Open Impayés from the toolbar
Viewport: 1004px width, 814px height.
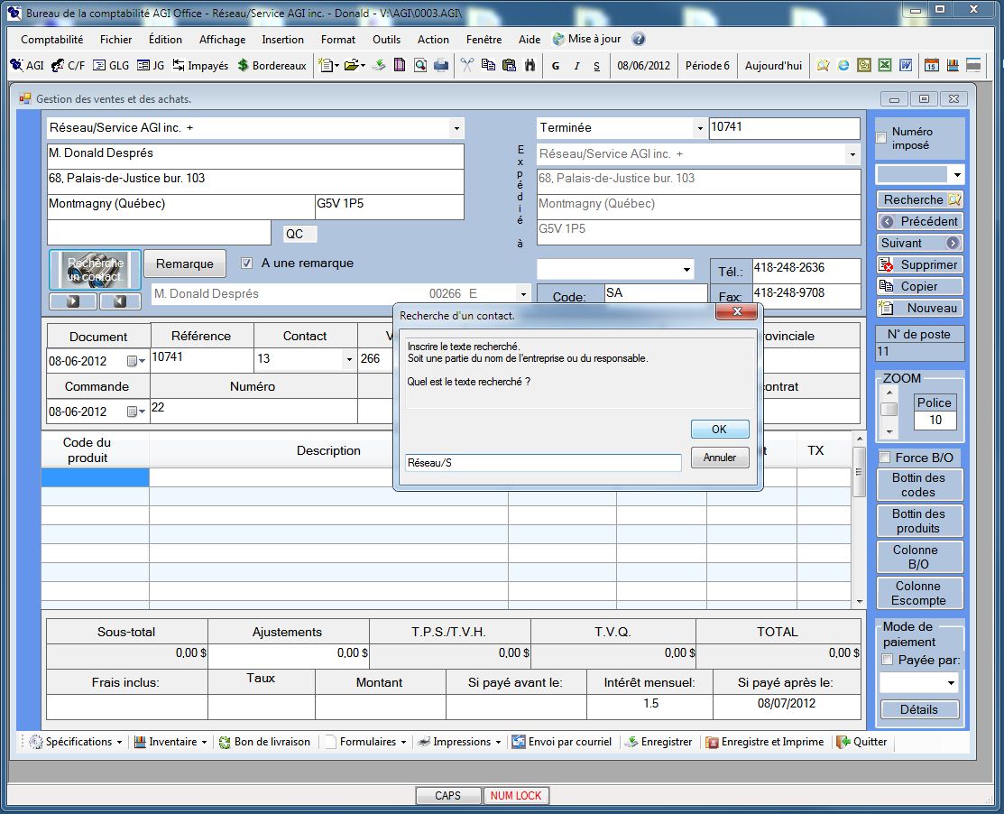[x=200, y=65]
